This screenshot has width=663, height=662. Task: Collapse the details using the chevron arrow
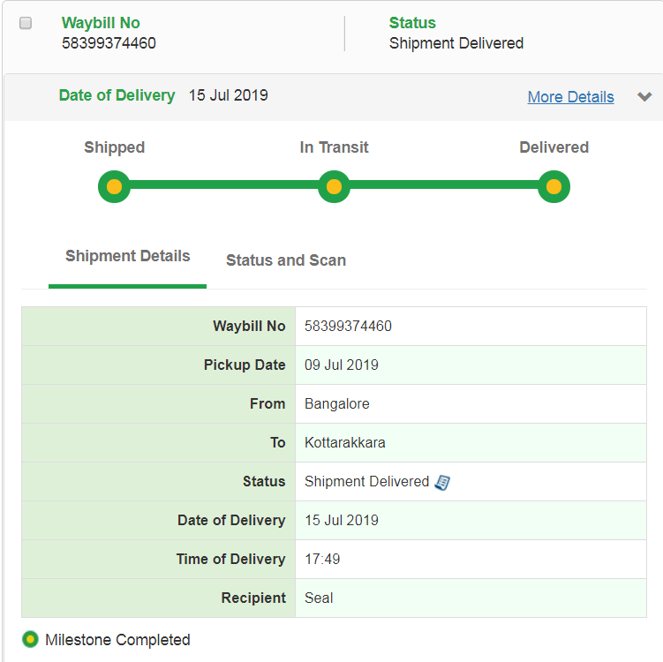(x=644, y=97)
